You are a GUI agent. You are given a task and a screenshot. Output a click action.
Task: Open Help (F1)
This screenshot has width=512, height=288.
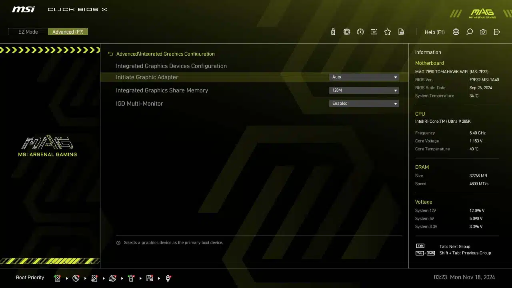pos(434,32)
